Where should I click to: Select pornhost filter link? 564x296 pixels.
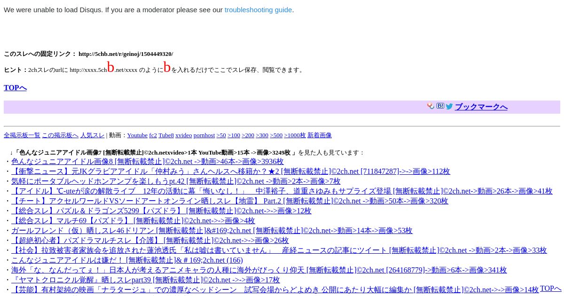[204, 135]
